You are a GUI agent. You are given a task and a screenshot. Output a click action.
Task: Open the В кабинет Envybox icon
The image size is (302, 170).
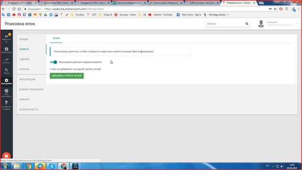click(6, 105)
